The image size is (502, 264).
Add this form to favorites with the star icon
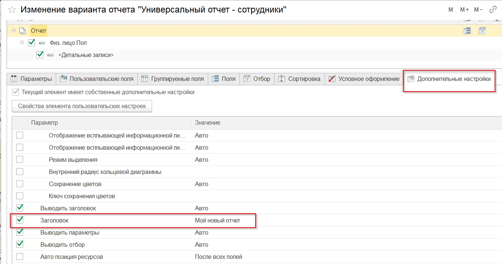click(12, 10)
